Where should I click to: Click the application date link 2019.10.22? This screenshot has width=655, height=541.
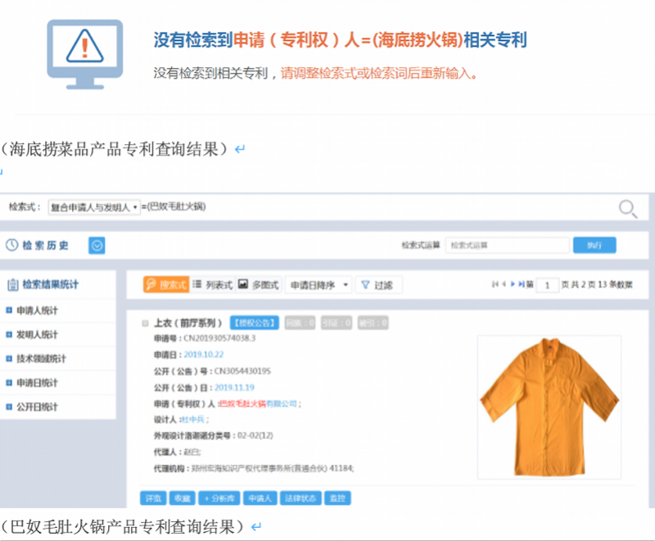pyautogui.click(x=204, y=354)
